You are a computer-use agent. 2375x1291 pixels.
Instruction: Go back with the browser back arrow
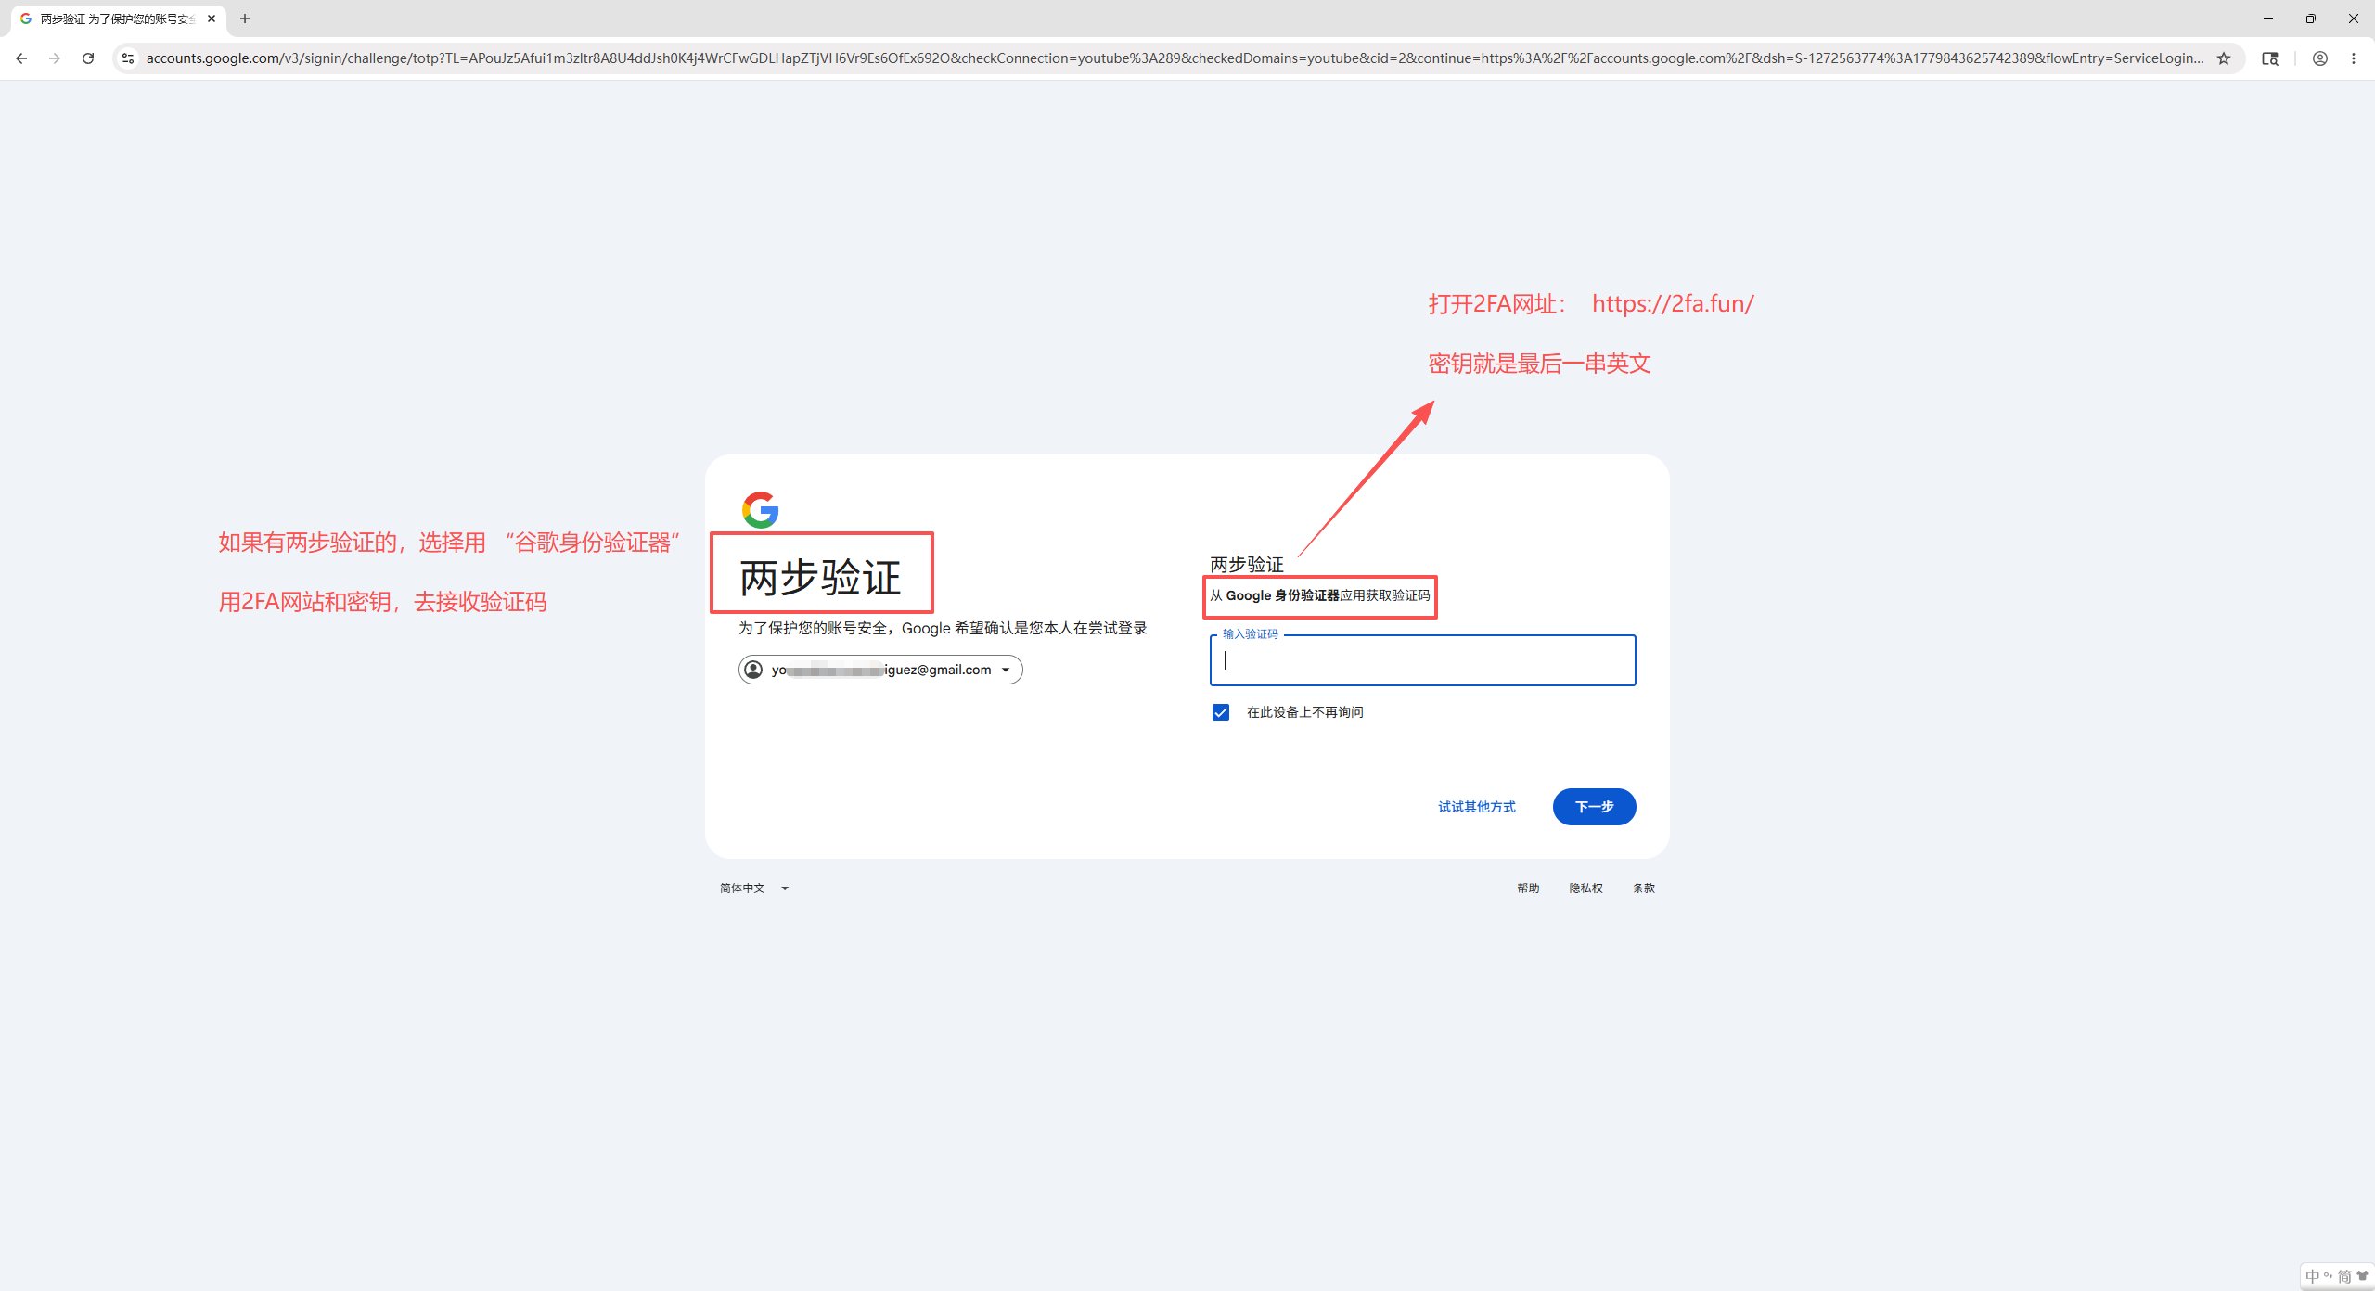click(21, 58)
